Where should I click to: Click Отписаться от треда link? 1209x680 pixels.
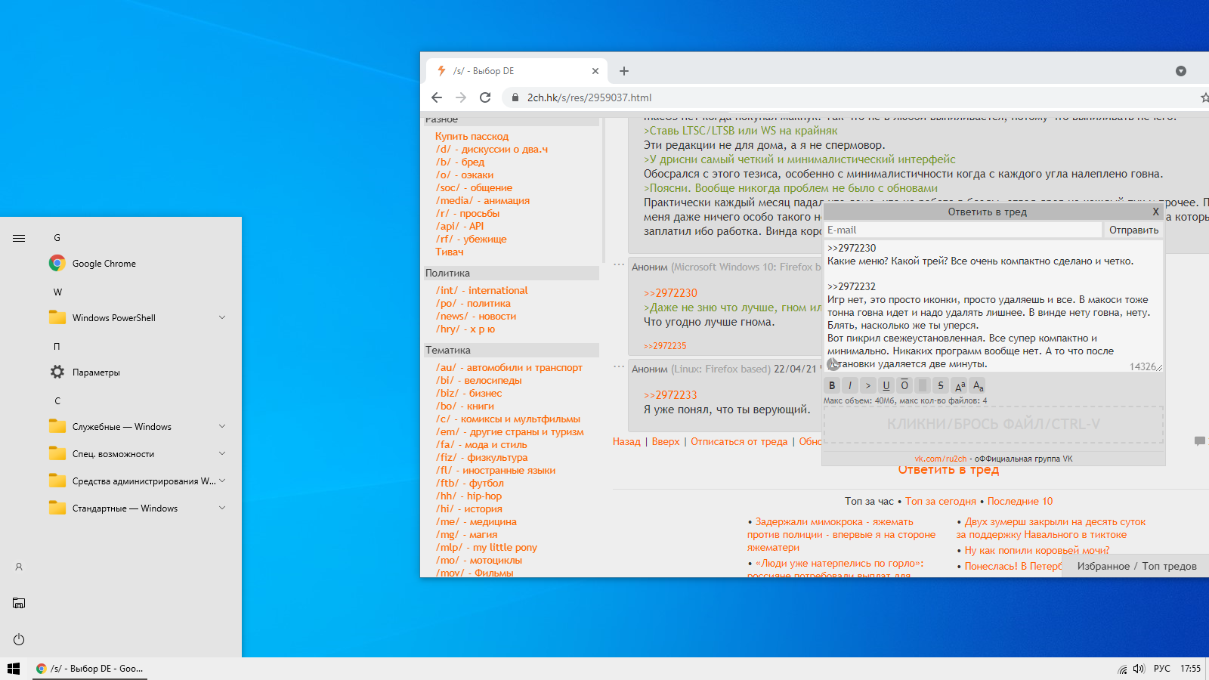pos(739,442)
